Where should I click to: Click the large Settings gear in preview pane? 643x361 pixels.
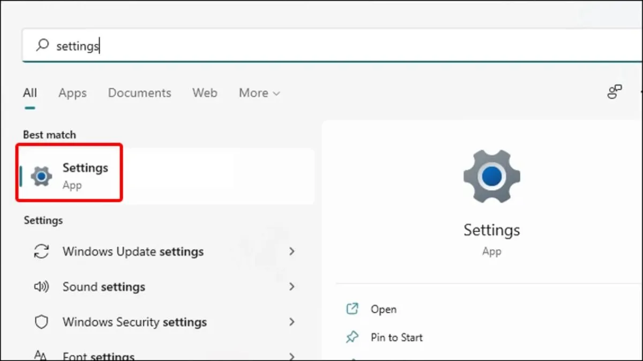point(491,176)
